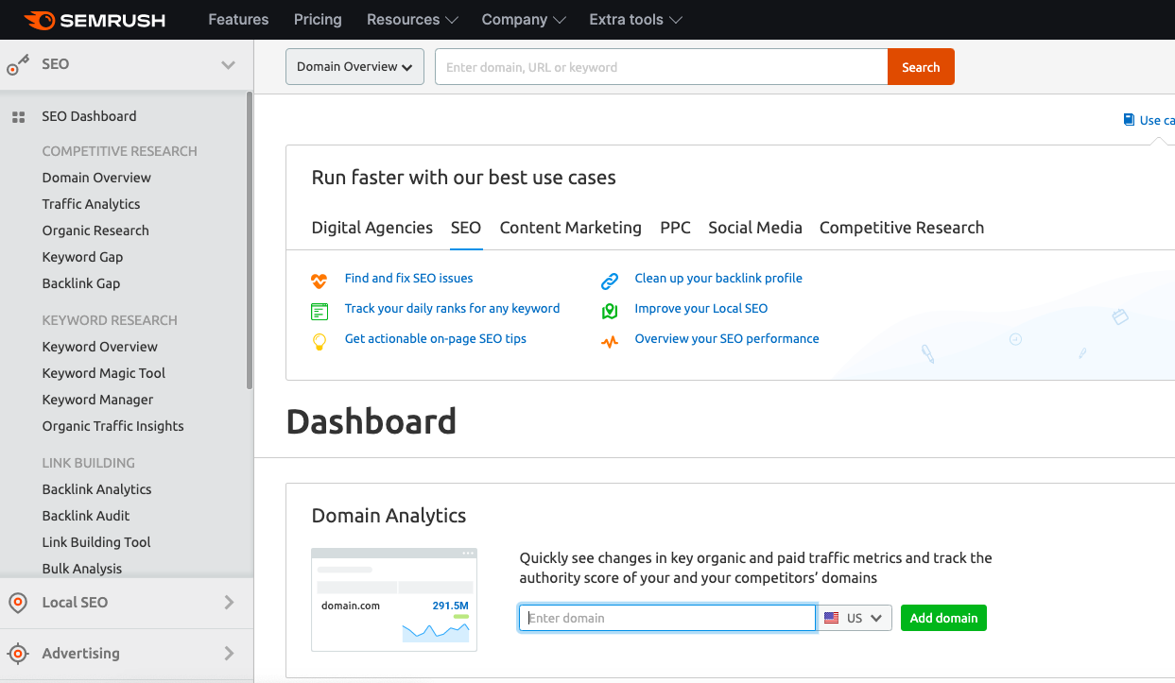Screen dimensions: 1175x683
Task: Open Get actionable on-page SEO tips link
Action: click(x=436, y=339)
